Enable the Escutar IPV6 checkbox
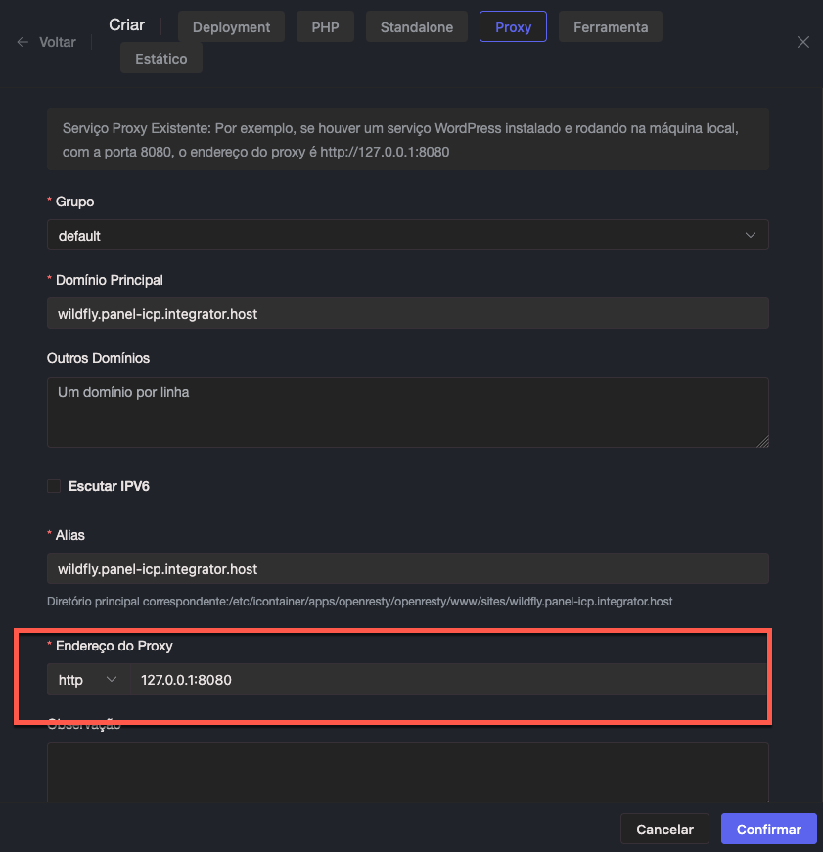The width and height of the screenshot is (823, 852). point(54,486)
